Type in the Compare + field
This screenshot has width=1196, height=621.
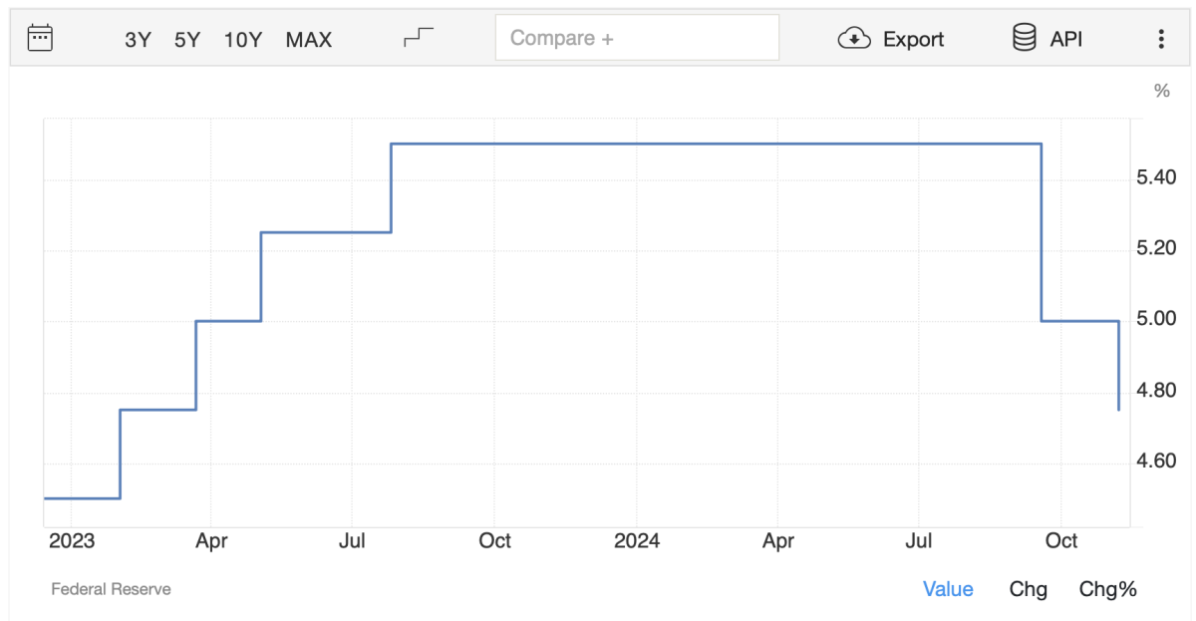coord(636,39)
